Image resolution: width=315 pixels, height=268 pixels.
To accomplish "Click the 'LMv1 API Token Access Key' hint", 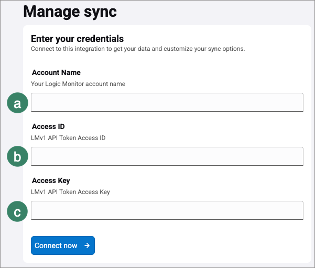I will 71,192.
